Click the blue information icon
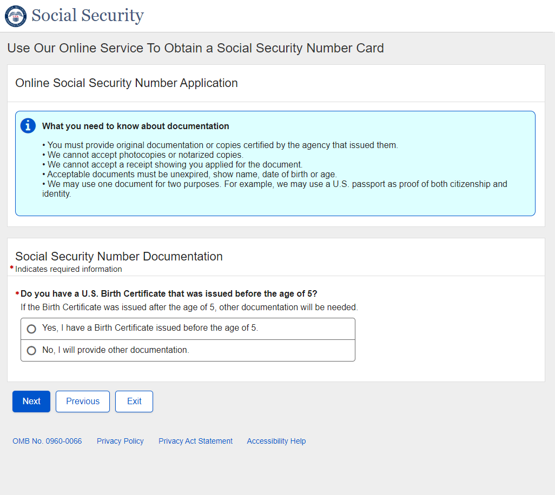The image size is (555, 495). pyautogui.click(x=28, y=126)
